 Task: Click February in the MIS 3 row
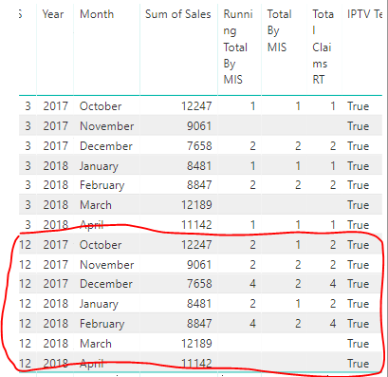coord(102,185)
